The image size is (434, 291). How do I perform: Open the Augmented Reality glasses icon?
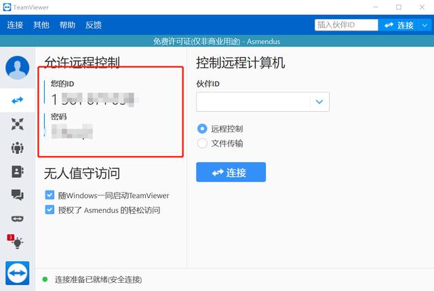coord(18,218)
